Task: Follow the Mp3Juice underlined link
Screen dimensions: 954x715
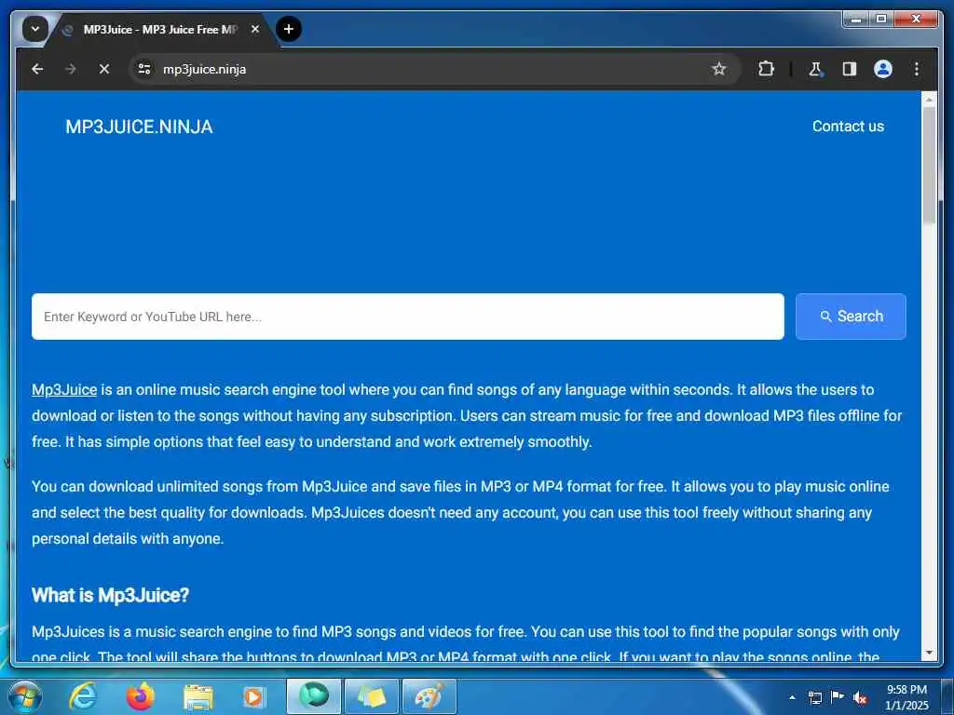Action: pyautogui.click(x=64, y=390)
